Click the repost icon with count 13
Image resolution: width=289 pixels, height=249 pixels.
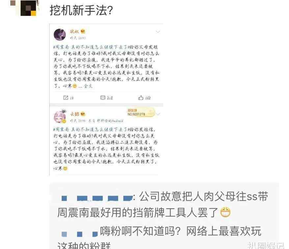click(66, 98)
